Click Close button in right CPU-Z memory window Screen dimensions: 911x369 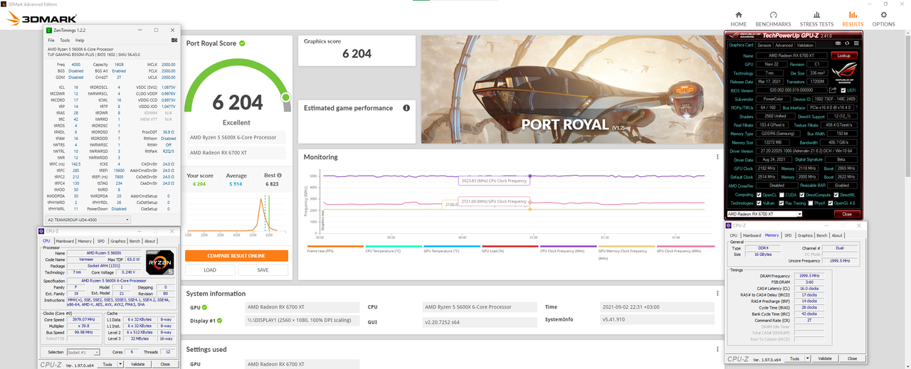853,358
